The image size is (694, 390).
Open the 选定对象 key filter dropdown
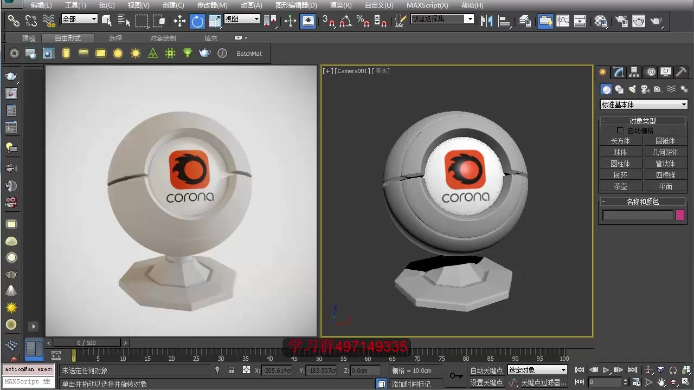[x=537, y=370]
